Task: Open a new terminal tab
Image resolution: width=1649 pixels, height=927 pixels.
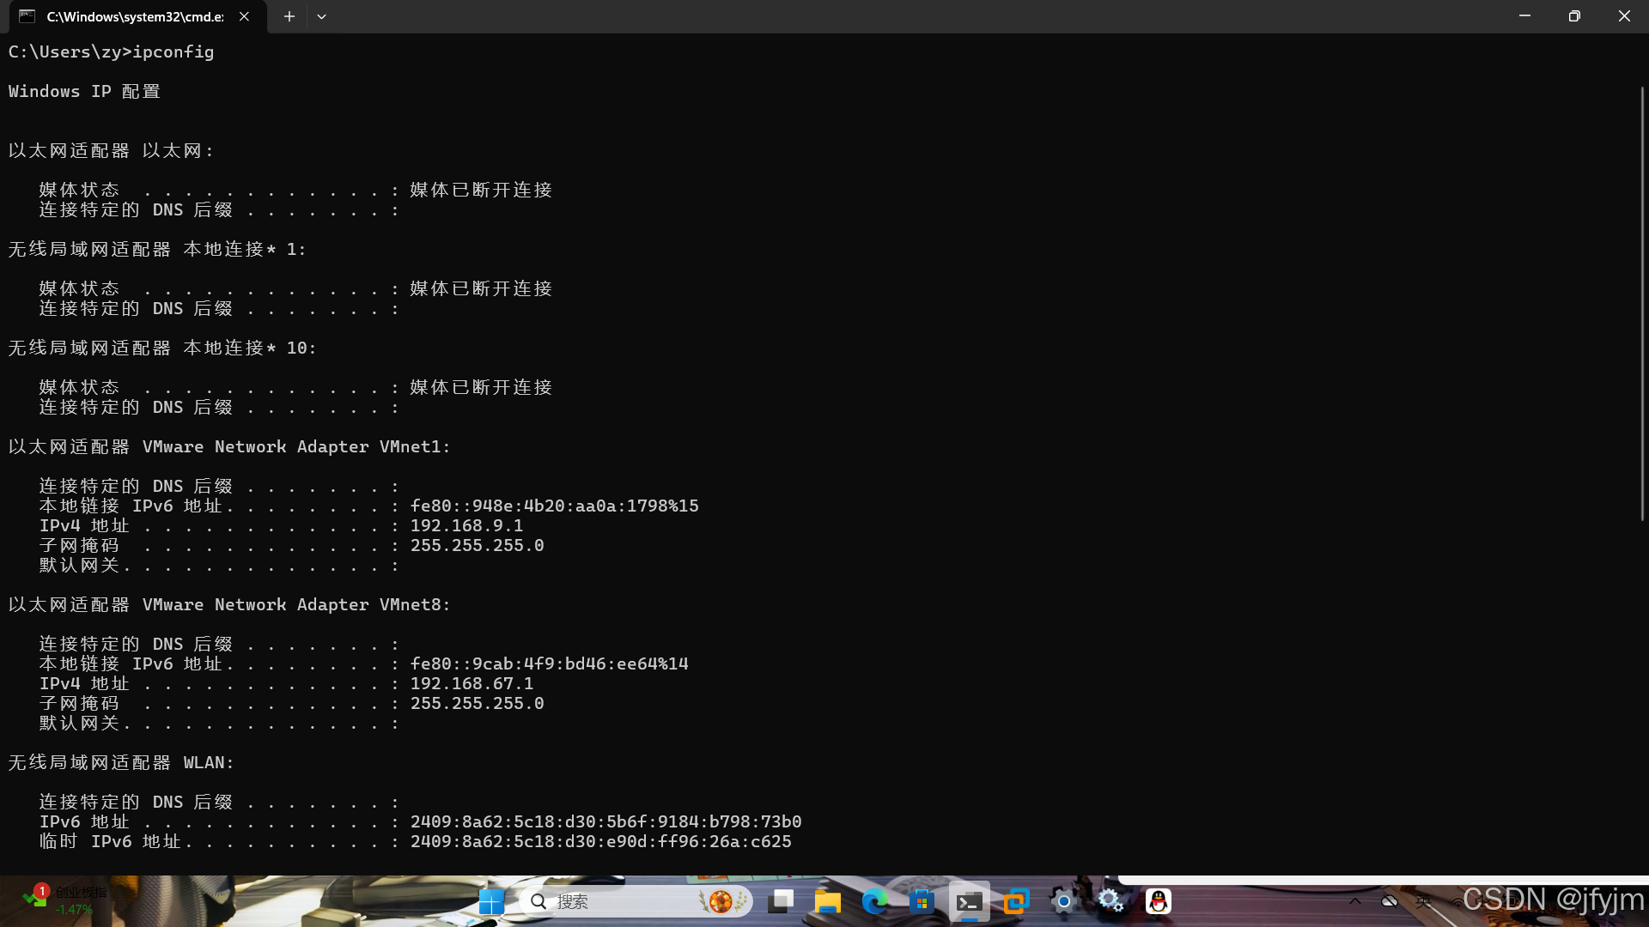Action: tap(289, 16)
